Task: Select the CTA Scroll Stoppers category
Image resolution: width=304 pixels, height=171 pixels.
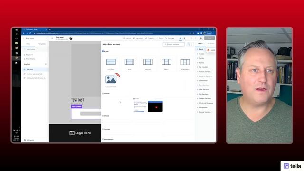Action: point(206,103)
